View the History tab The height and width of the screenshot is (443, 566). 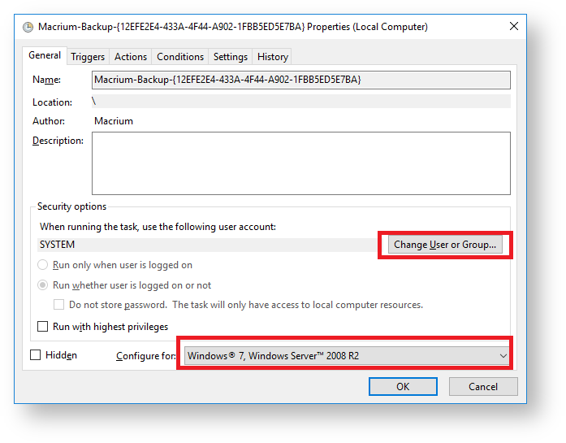point(272,57)
